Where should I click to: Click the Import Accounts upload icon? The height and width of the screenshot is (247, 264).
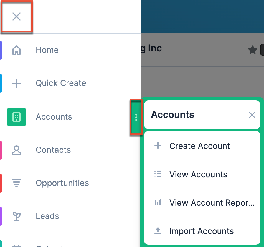(x=158, y=231)
